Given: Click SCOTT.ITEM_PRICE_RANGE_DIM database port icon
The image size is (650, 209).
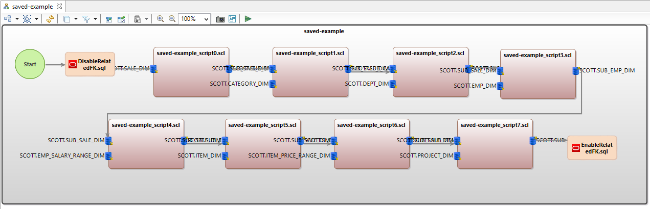Looking at the screenshot, I should (334, 155).
